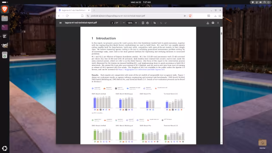The width and height of the screenshot is (272, 153).
Task: Download the PDF using toolbar download icon
Action: 208,23
